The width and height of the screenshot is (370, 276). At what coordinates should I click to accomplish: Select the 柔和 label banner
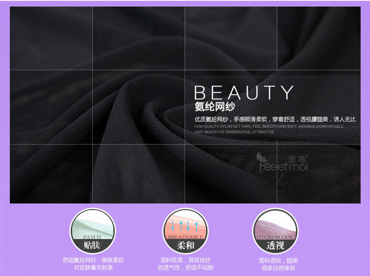(x=185, y=244)
